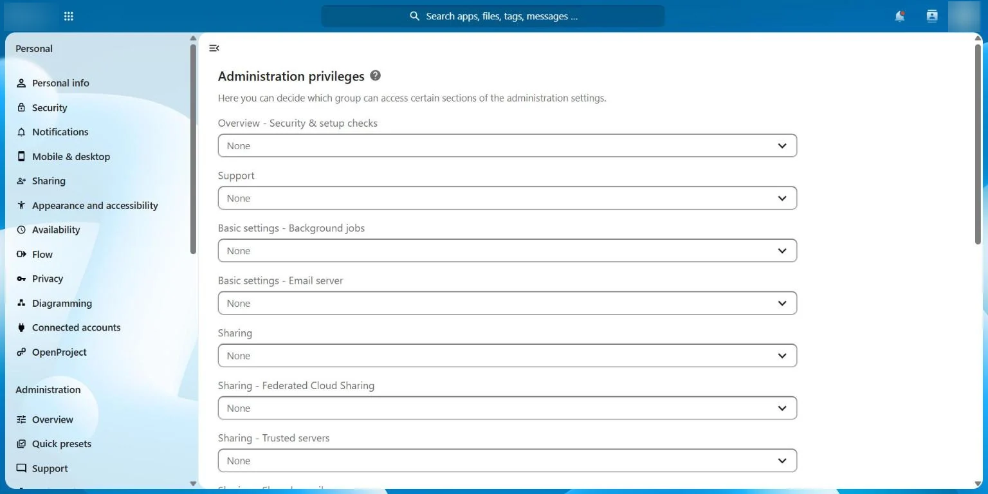Click the Privacy key icon

click(x=21, y=279)
